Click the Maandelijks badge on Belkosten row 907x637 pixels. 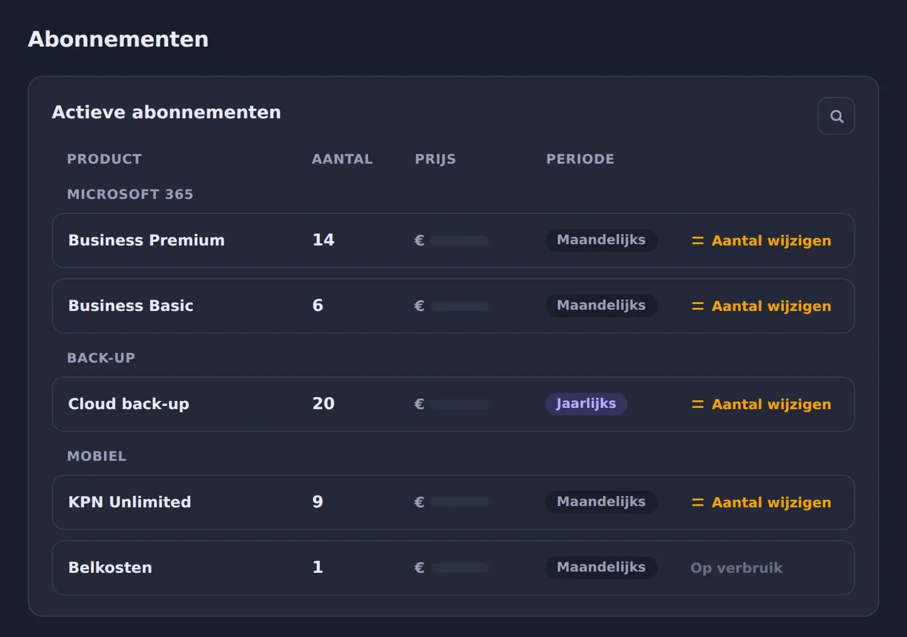pyautogui.click(x=601, y=567)
